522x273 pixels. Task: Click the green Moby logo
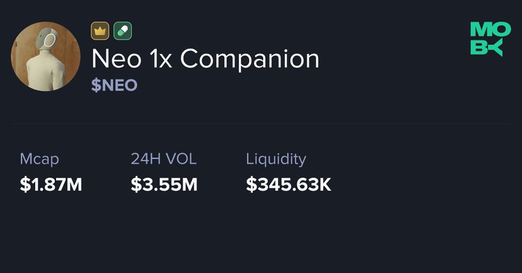[x=487, y=38]
